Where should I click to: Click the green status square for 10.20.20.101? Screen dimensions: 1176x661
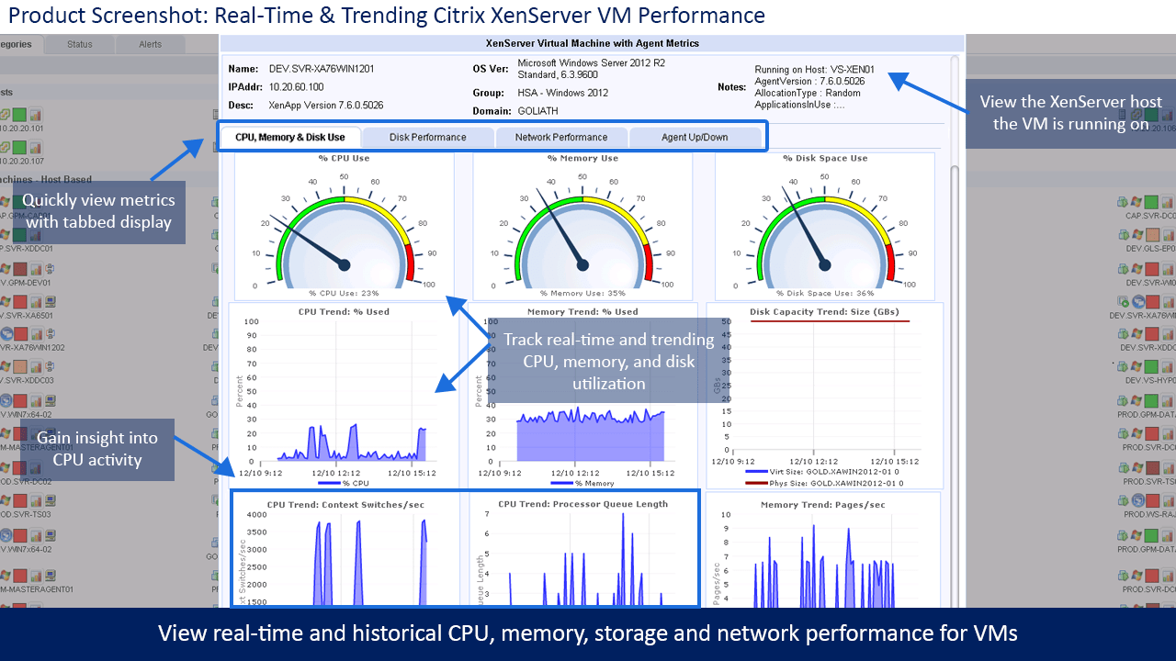(19, 115)
